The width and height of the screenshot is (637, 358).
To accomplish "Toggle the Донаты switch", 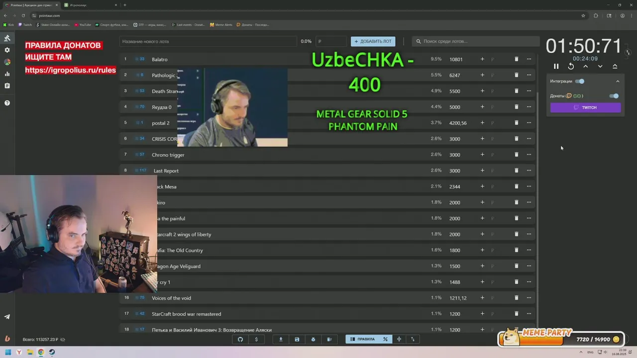I will (614, 96).
